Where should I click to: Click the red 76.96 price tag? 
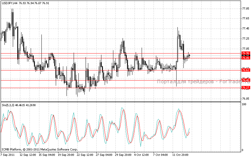point(245,53)
